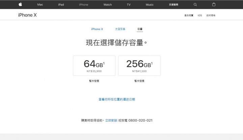
Task: Open the search magnifier icon
Action: tap(195, 4)
